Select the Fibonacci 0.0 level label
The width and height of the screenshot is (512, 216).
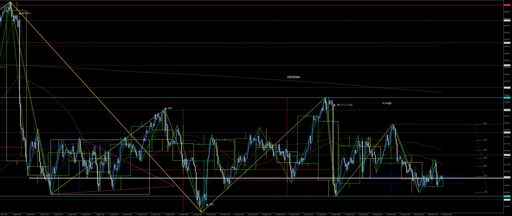[x=486, y=191]
